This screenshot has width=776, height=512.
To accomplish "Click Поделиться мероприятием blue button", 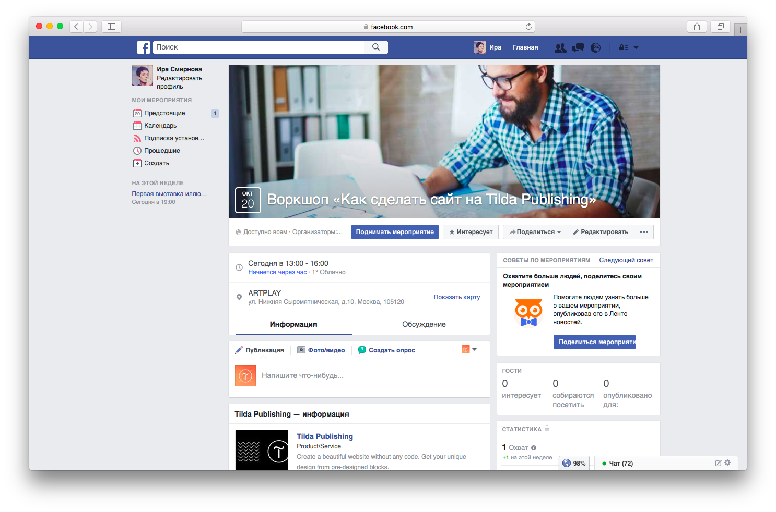I will (x=594, y=342).
